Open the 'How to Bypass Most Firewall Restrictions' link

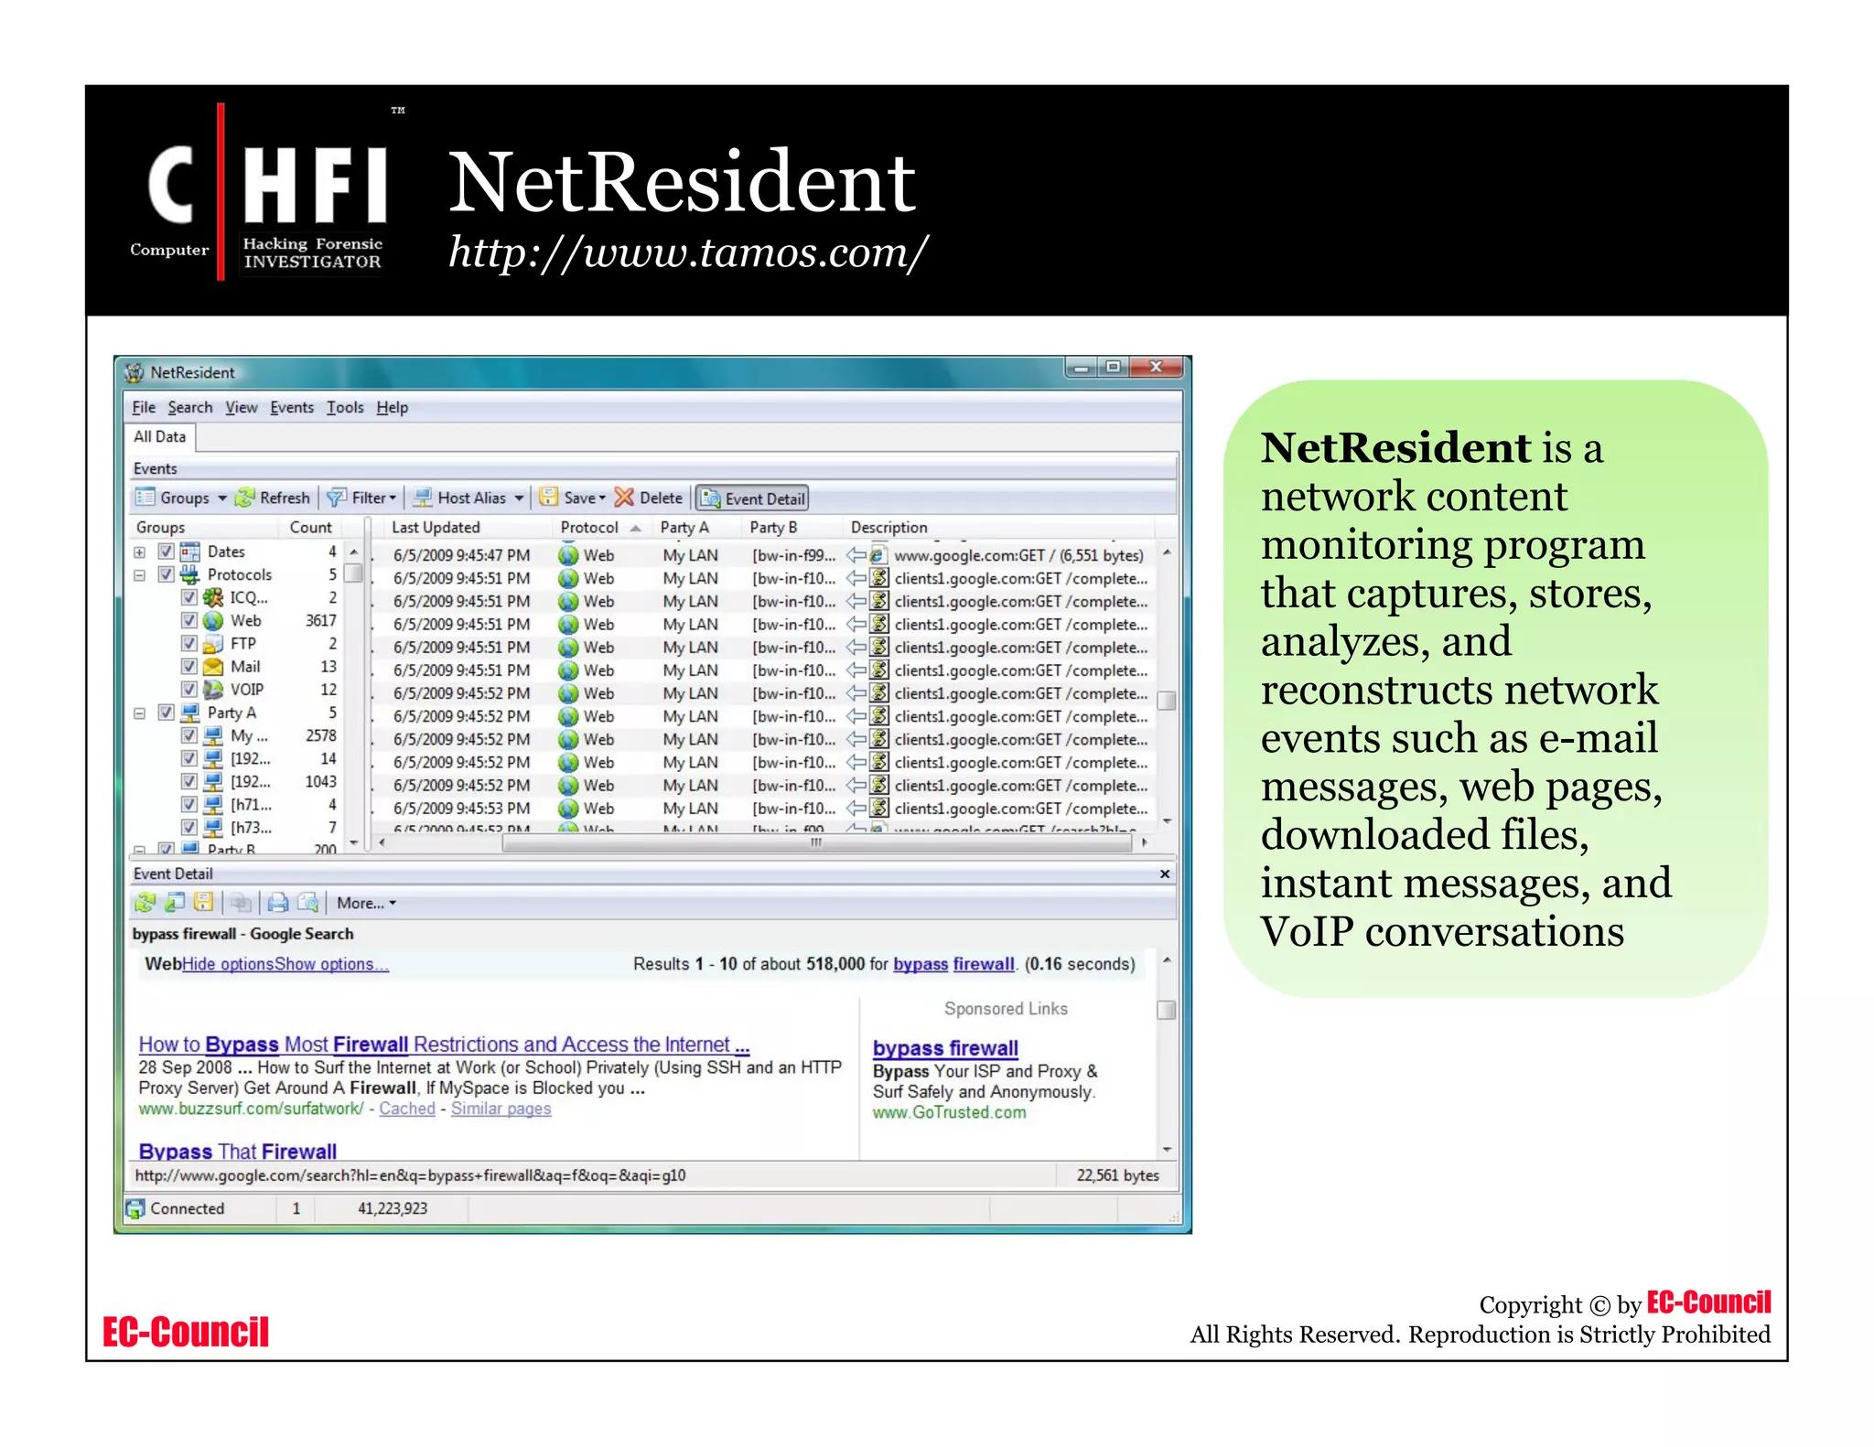[444, 1045]
